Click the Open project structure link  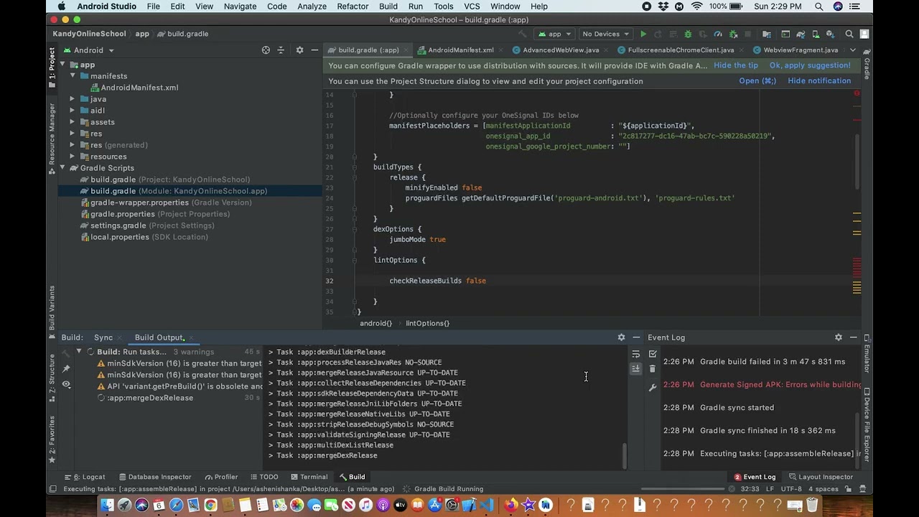(757, 81)
